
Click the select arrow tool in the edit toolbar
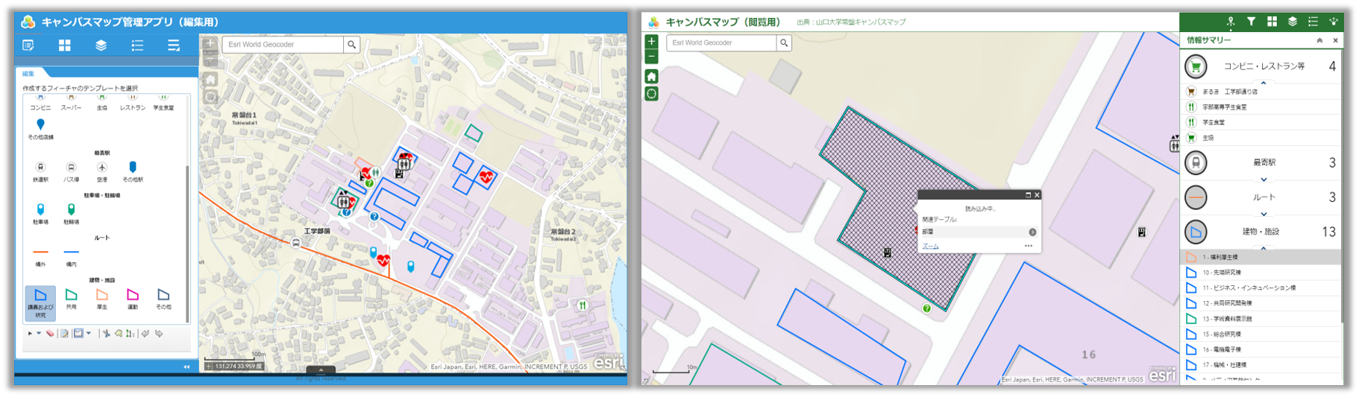(30, 334)
